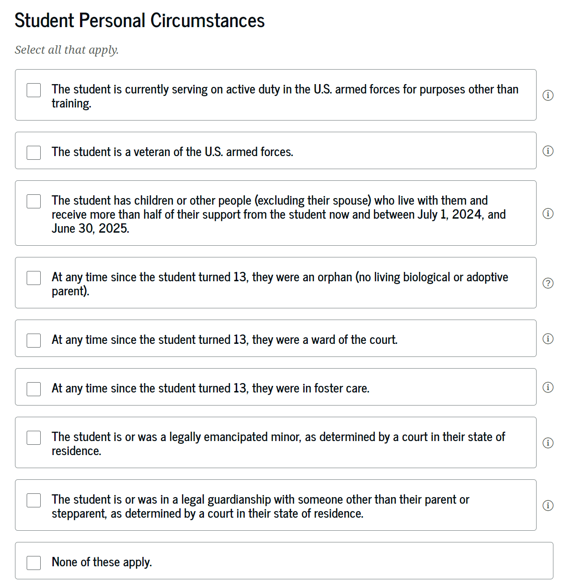Screen dimensions: 574x584
Task: Check the active duty armed forces checkbox
Action: tap(34, 90)
